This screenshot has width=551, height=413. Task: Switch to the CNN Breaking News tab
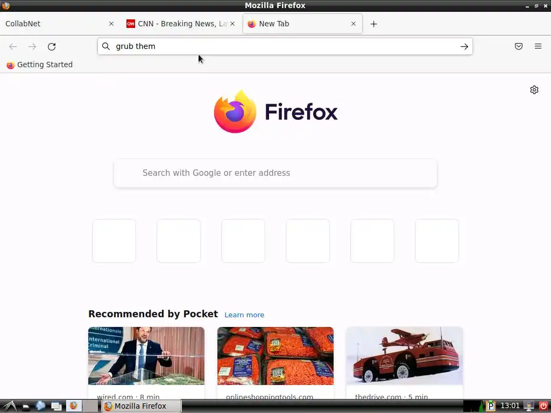pos(181,24)
